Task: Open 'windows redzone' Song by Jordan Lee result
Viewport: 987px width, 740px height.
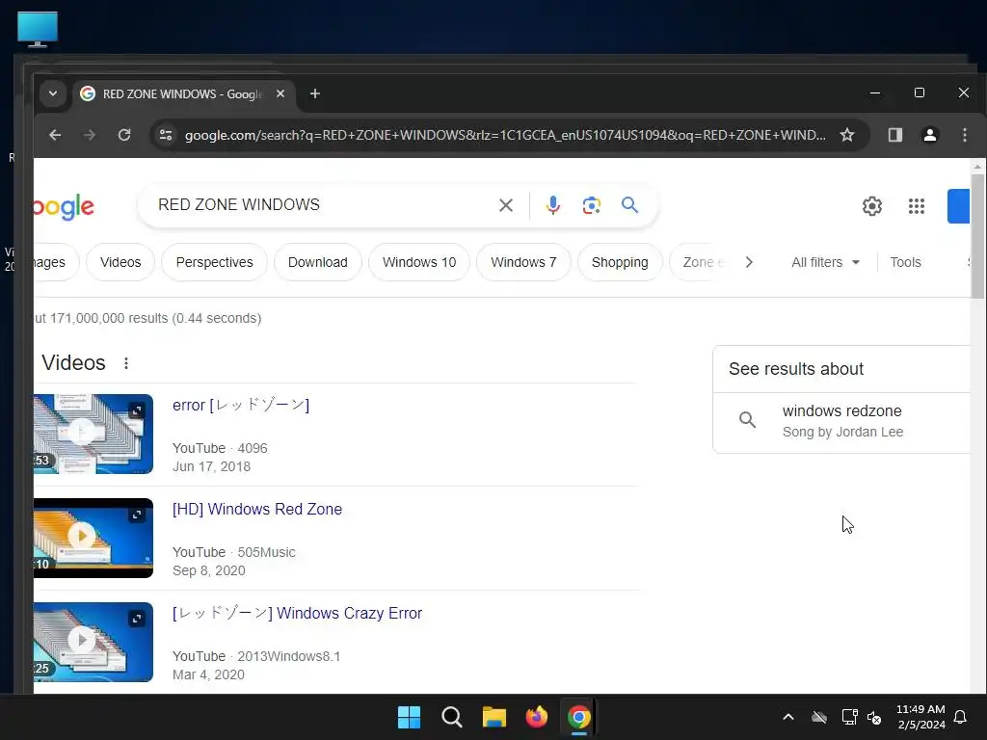Action: 841,421
